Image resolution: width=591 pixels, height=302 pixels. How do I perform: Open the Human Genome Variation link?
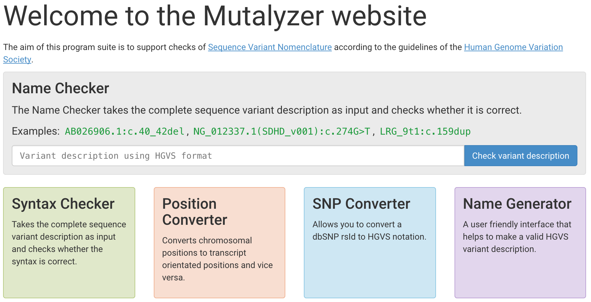tap(513, 47)
